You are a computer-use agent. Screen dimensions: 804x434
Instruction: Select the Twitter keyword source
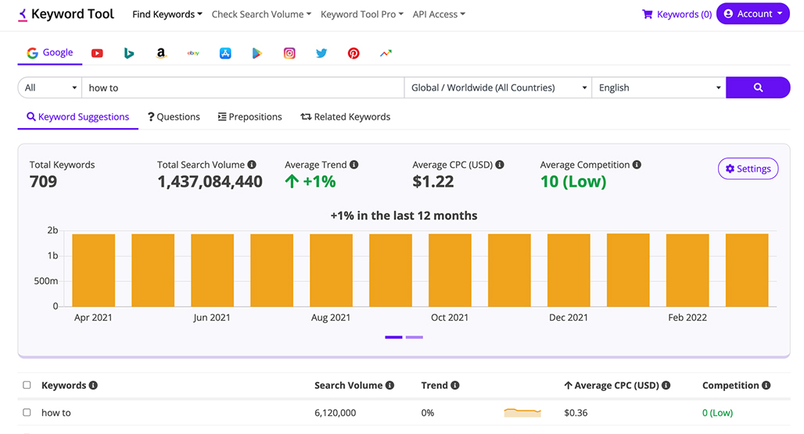click(321, 53)
